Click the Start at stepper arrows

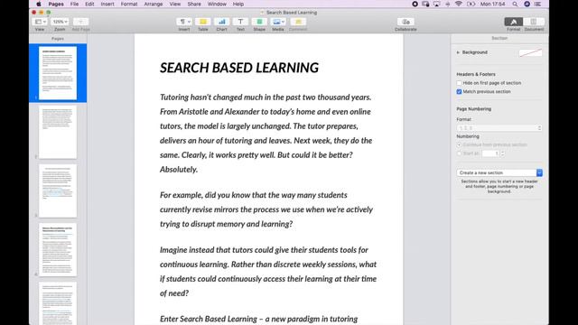502,153
